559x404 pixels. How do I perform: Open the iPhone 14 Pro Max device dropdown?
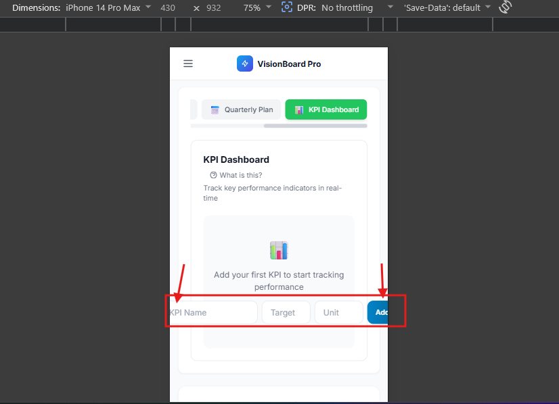[108, 7]
